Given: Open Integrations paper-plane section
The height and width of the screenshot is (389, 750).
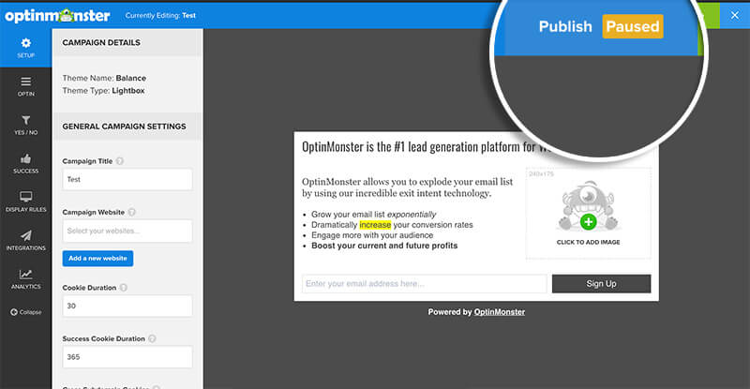Looking at the screenshot, I should 26,241.
